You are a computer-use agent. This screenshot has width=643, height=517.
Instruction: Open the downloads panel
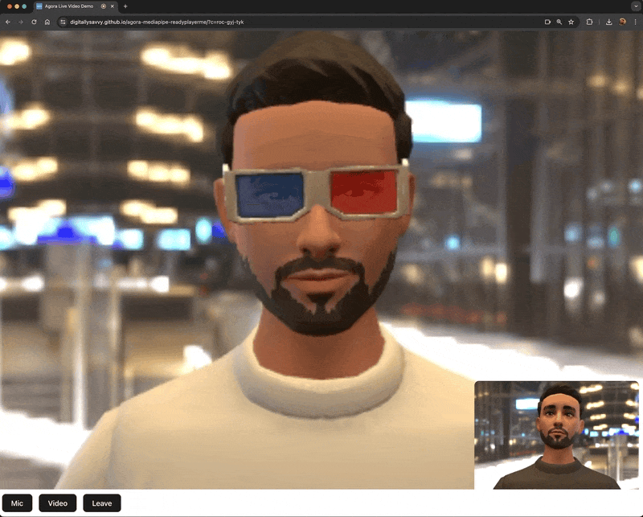point(609,23)
